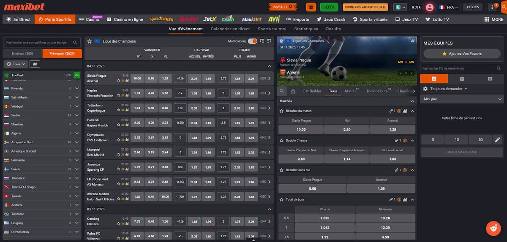This screenshot has height=242, width=507.
Task: Expand the Rwanda country row
Action: coord(76,89)
